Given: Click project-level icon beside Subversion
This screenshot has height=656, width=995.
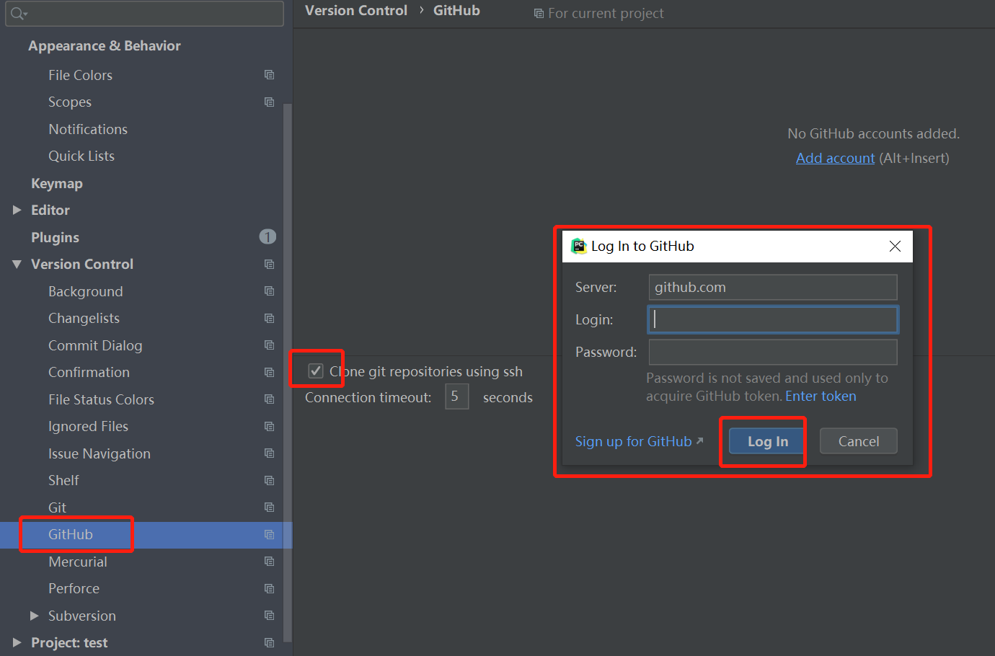Looking at the screenshot, I should 270,616.
